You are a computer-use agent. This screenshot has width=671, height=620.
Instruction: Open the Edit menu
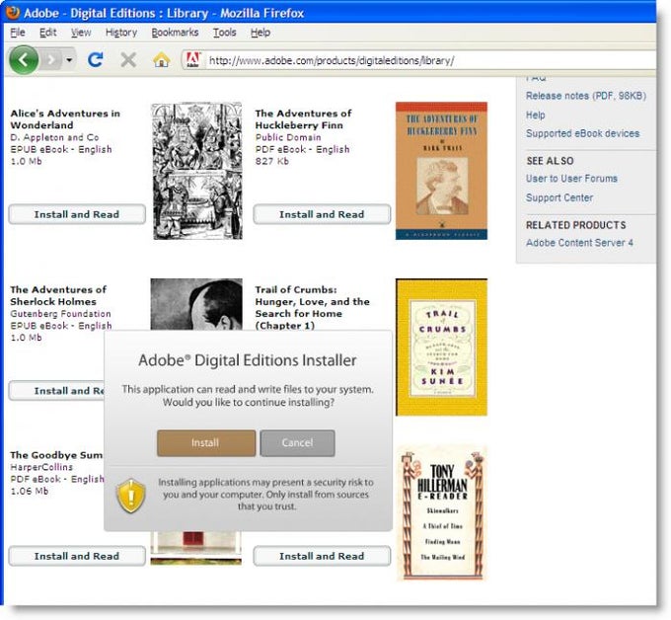[x=48, y=33]
